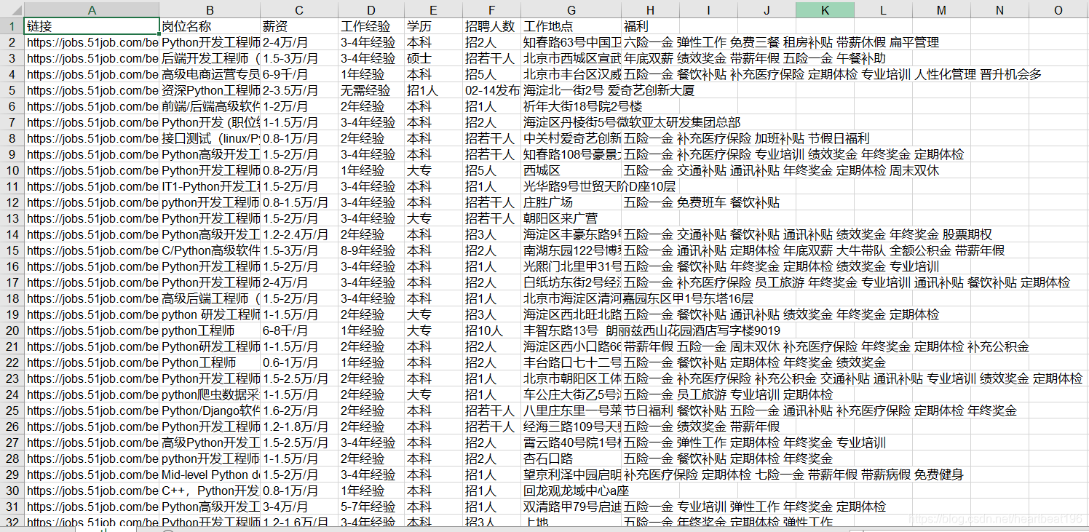Select benefits cell starting 补充医疗保险 定期体检 七险一金
This screenshot has height=532, width=1089.
coord(793,475)
